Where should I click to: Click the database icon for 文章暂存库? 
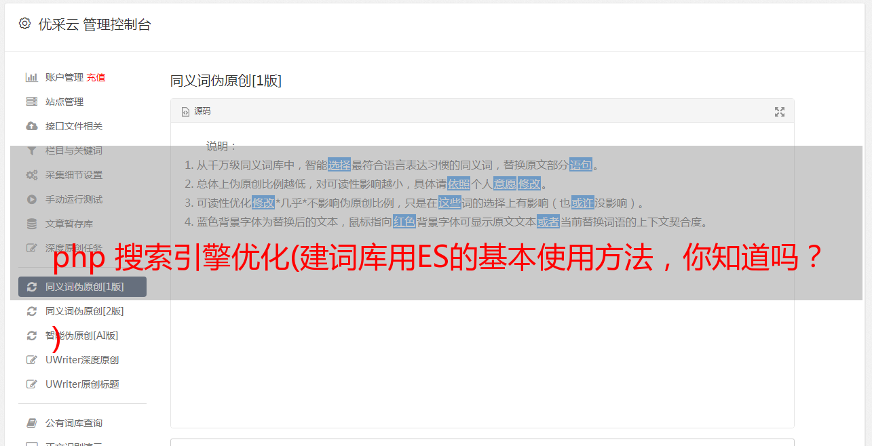(31, 224)
